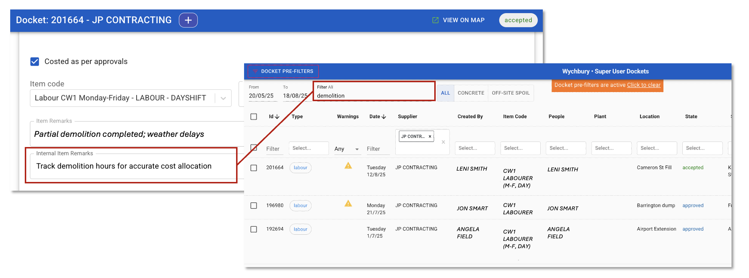Click the Filter All search field
The height and width of the screenshot is (278, 749).
click(x=373, y=96)
